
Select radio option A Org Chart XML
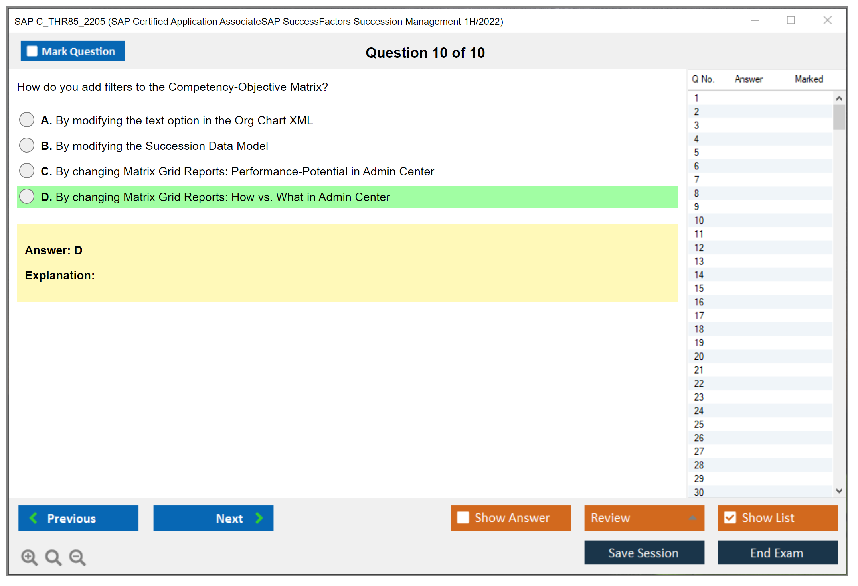[27, 120]
